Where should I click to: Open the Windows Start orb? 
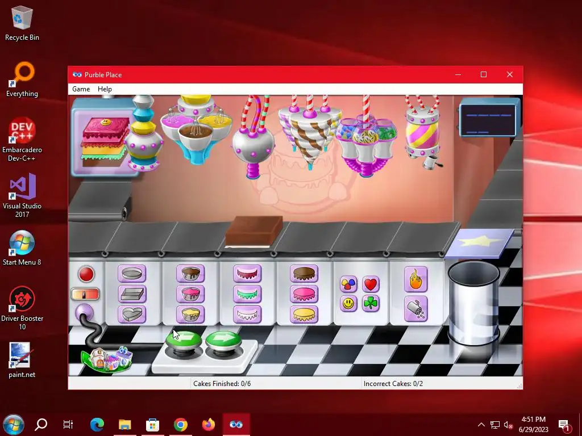[14, 425]
